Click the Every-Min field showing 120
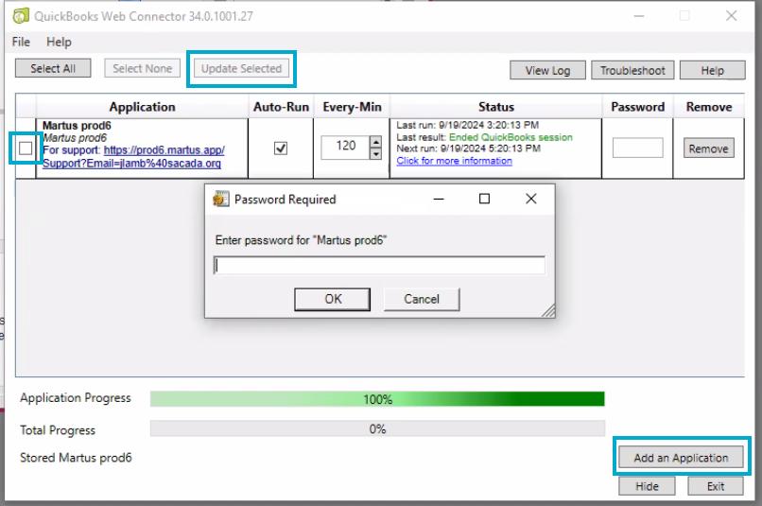Viewport: 762px width, 506px height. point(345,148)
